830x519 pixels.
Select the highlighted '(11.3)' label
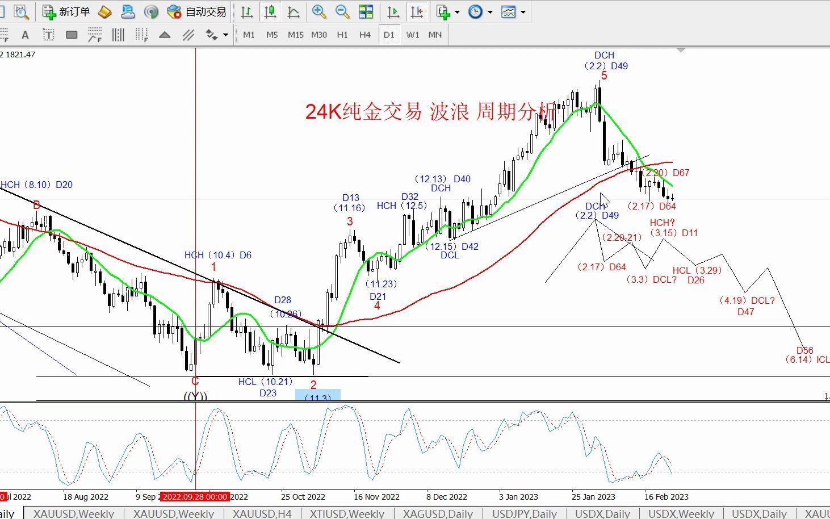[x=317, y=396]
